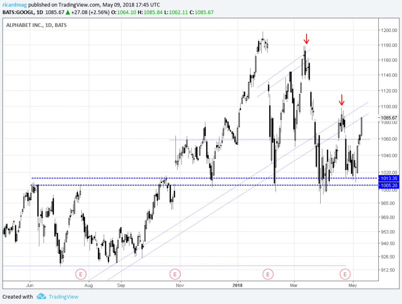Open the earnings E marker beside Nov
Image resolution: width=402 pixels, height=304 pixels.
point(175,274)
